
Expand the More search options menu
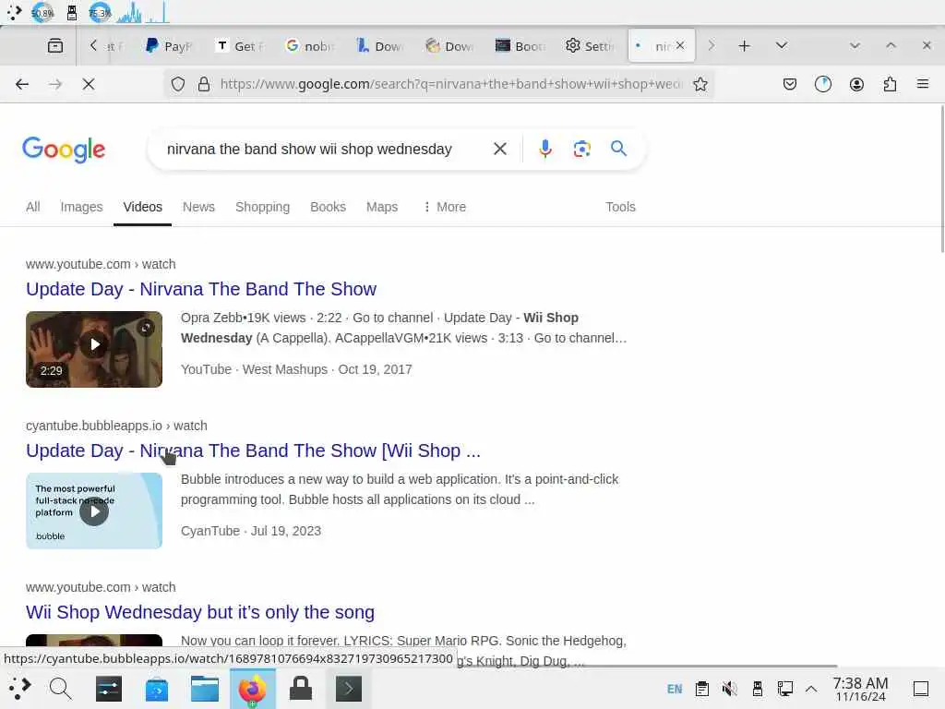[x=445, y=207]
